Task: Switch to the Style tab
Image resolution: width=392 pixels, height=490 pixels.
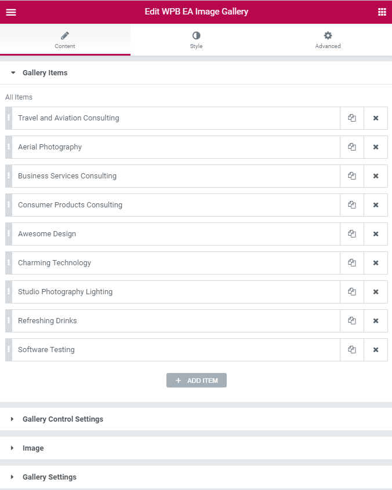Action: click(196, 40)
